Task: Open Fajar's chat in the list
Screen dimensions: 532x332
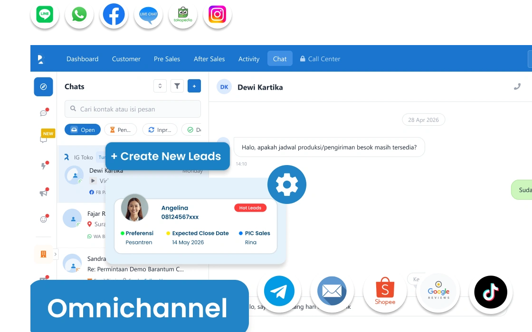Action: pos(81,224)
